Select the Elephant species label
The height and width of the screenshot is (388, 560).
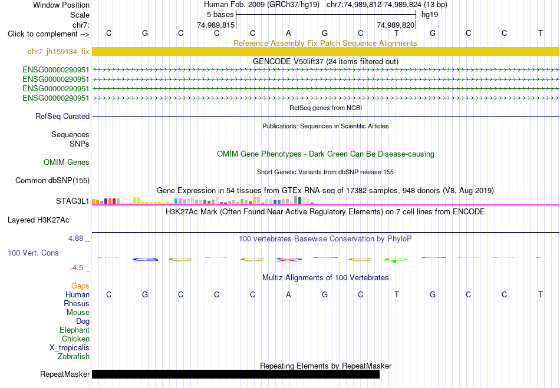coord(75,330)
